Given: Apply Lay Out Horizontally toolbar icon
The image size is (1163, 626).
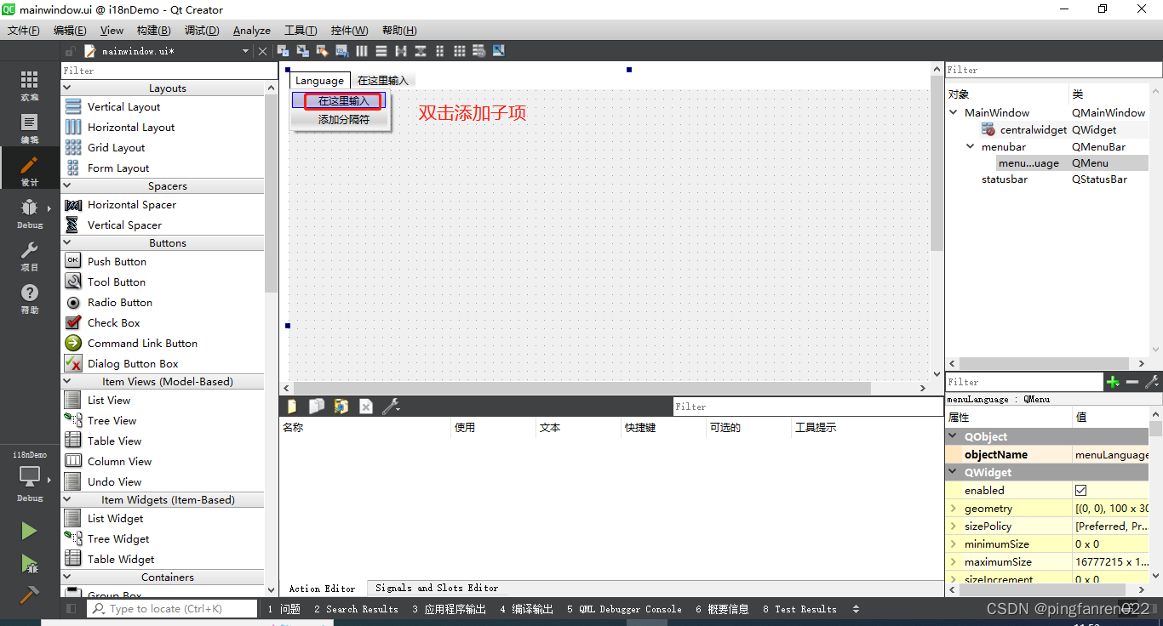Looking at the screenshot, I should 361,51.
